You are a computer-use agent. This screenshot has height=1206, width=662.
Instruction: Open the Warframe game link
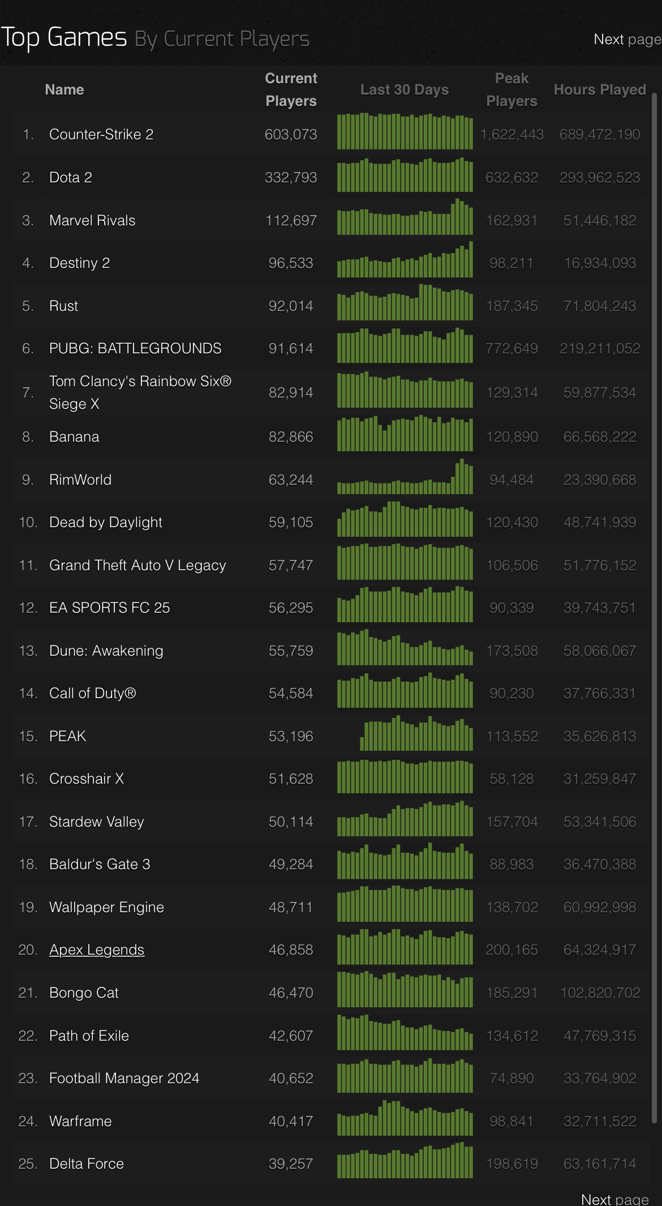click(80, 1121)
